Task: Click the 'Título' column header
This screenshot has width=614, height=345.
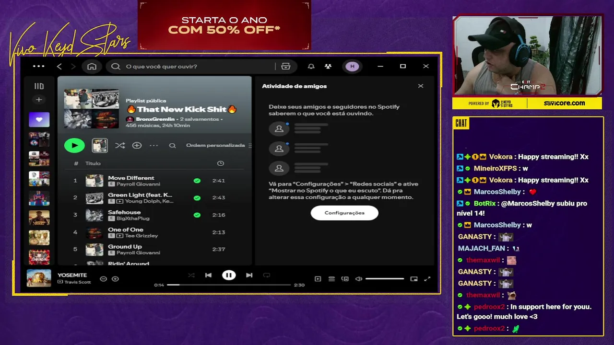Action: (x=93, y=163)
